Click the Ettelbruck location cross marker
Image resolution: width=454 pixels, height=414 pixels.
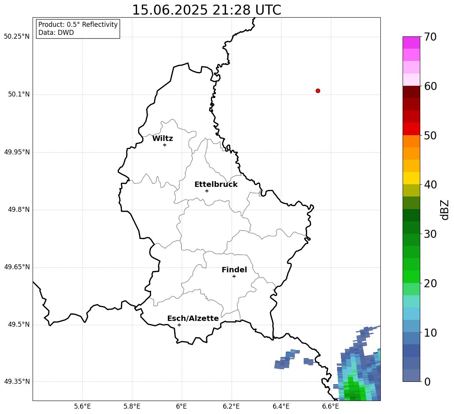[207, 191]
